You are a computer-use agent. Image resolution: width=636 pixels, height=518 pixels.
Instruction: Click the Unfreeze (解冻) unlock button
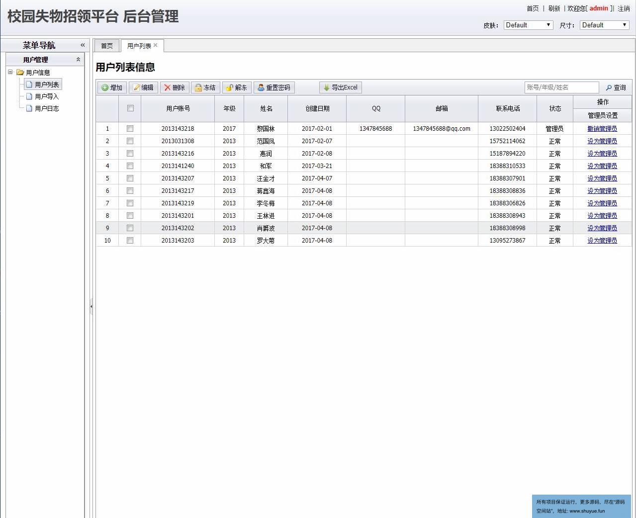point(237,87)
